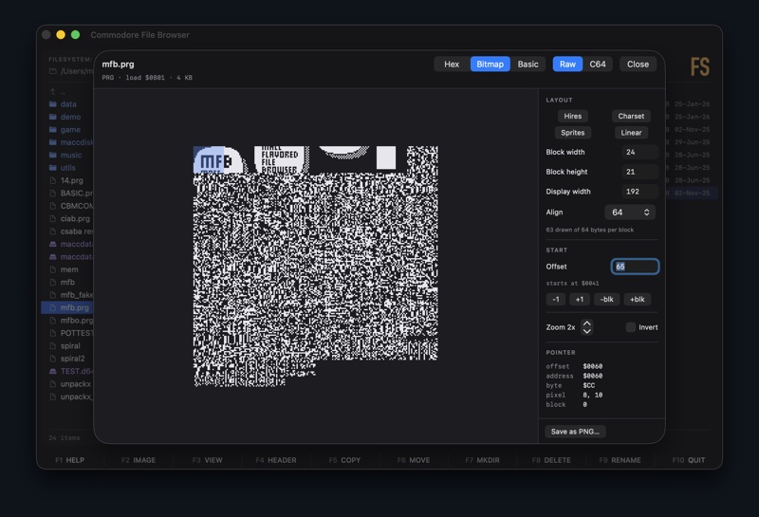Choose the Charset layout preset
This screenshot has width=759, height=517.
(631, 116)
